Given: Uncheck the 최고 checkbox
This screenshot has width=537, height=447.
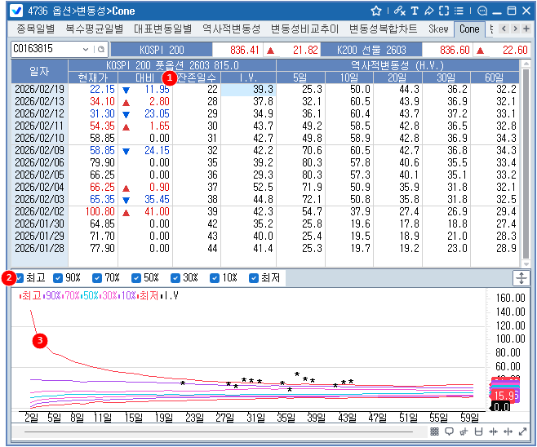Looking at the screenshot, I should pyautogui.click(x=20, y=278).
